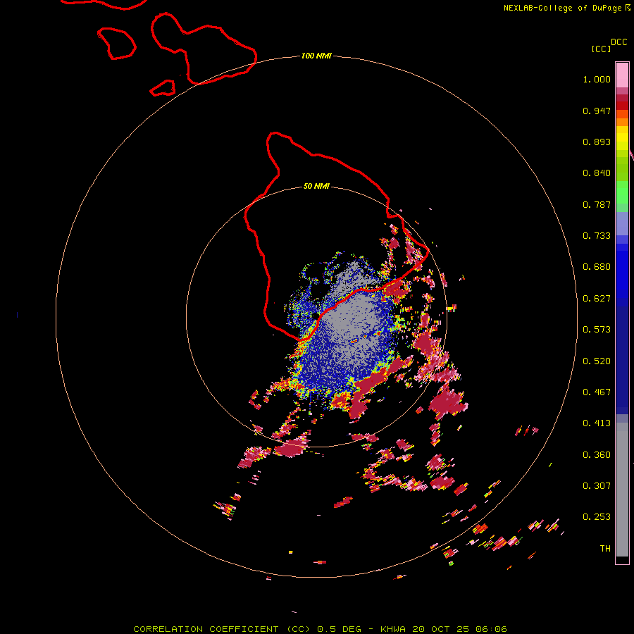This screenshot has height=634, width=634.
Task: Click the 1.000 color scale value
Action: 597,79
